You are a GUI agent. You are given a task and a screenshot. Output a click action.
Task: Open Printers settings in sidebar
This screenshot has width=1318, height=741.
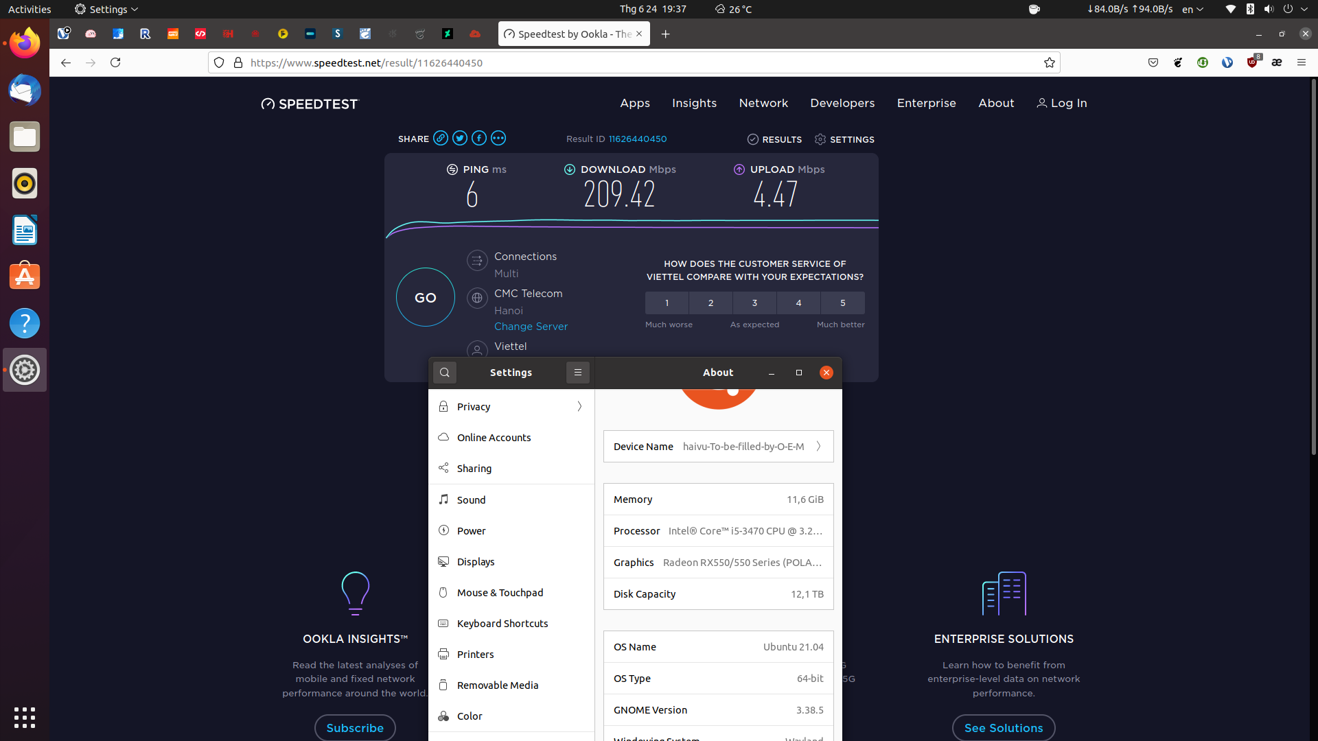[511, 655]
